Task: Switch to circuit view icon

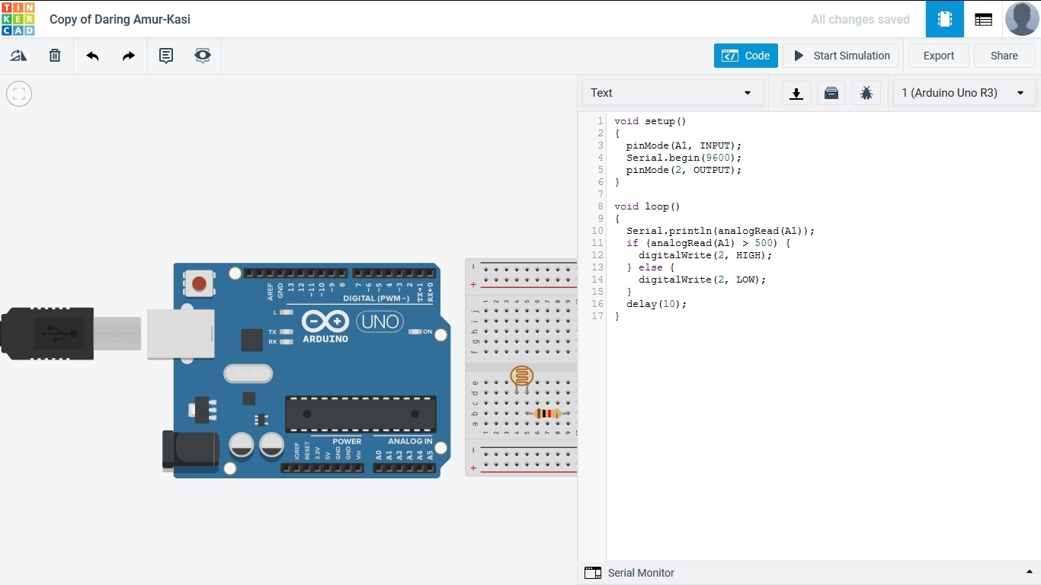Action: point(945,19)
